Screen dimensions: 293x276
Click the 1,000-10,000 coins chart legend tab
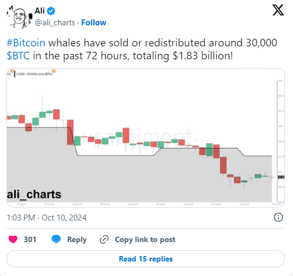click(x=34, y=74)
